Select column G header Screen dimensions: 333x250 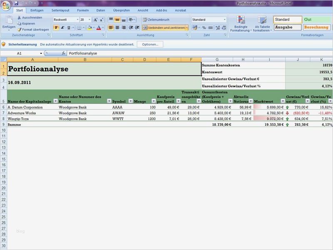(217, 60)
